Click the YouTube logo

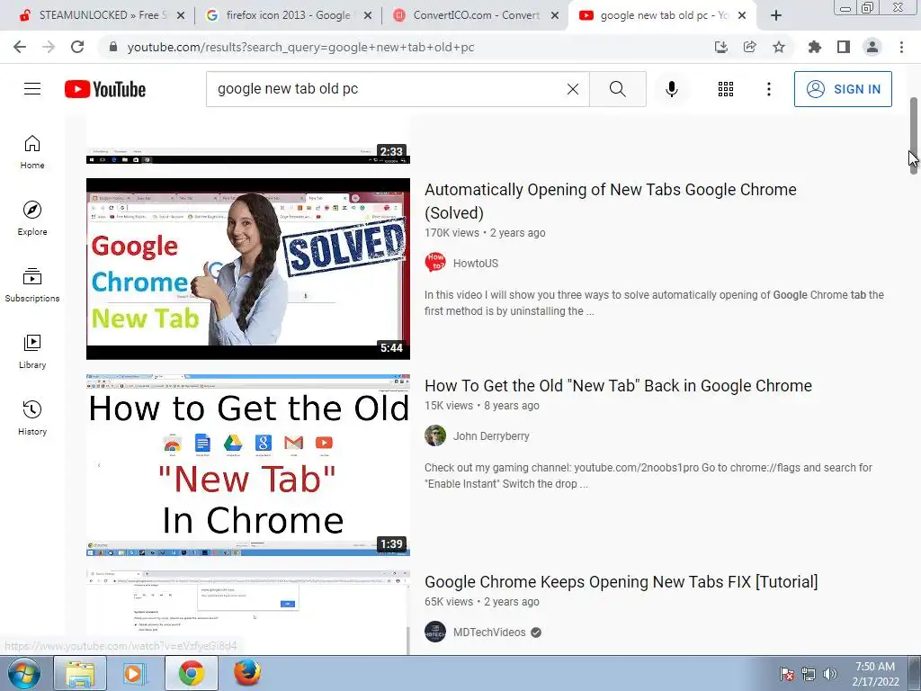[x=105, y=89]
